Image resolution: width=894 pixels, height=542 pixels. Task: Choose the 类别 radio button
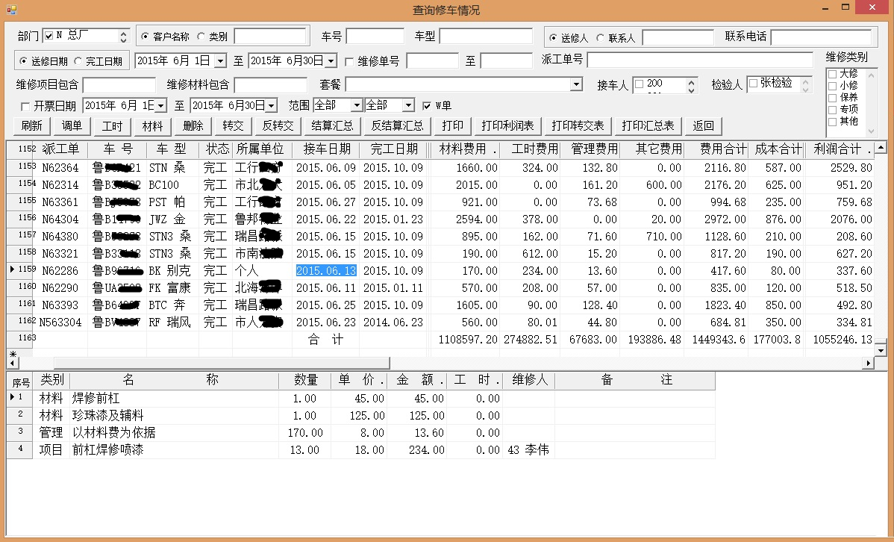tap(201, 37)
